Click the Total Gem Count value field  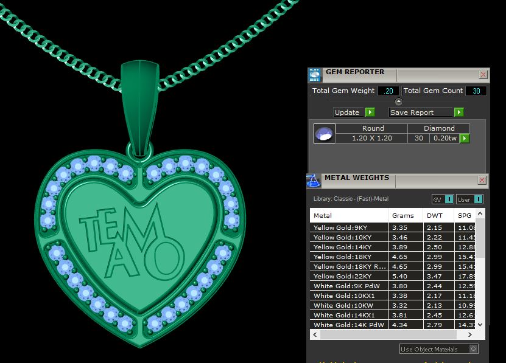(476, 91)
